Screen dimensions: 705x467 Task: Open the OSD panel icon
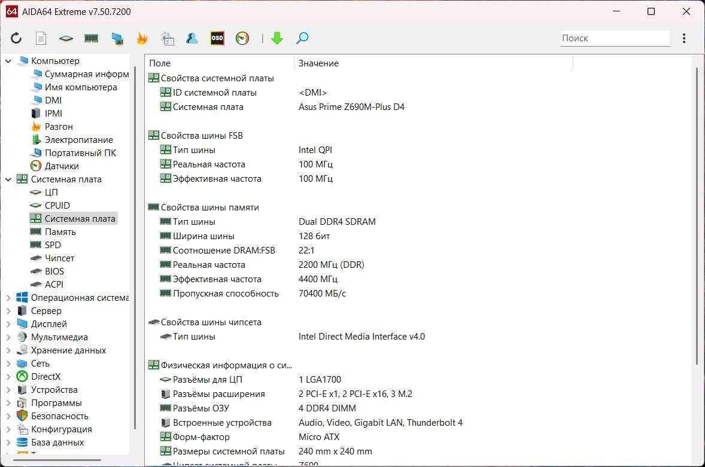pyautogui.click(x=217, y=38)
